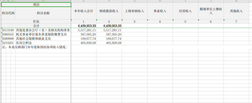
Task: Click the 上级补助收入 heading cell
Action: pos(134,11)
